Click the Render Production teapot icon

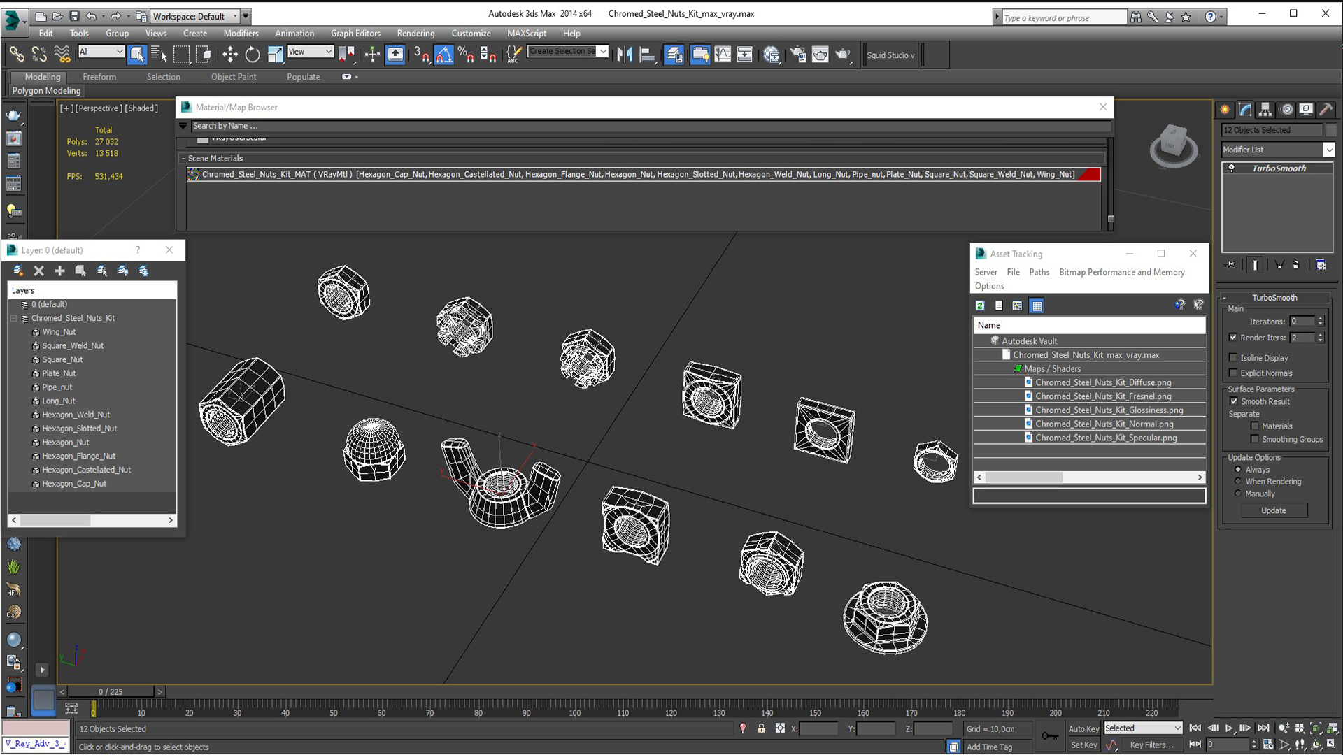[844, 55]
